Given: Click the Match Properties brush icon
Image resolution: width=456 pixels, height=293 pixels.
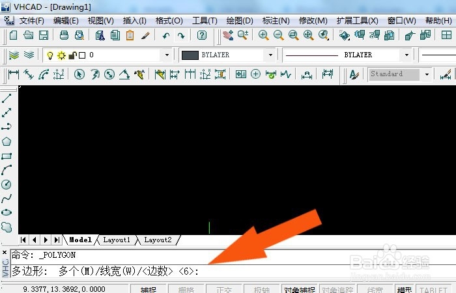Looking at the screenshot, I should coord(145,35).
